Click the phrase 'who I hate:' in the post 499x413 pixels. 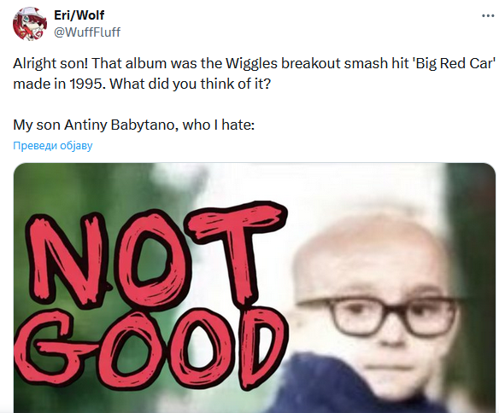[219, 125]
